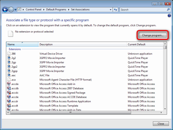The image size is (173, 130).
Task: Select the .accdt Access icon
Action: 9,106
